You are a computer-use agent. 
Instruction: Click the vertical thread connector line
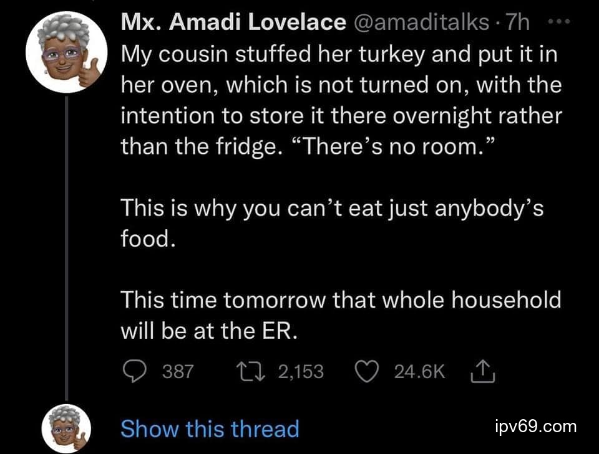pos(67,249)
